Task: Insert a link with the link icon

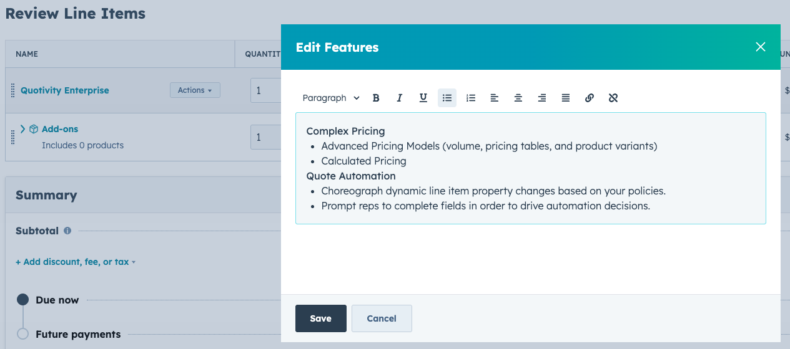Action: (590, 98)
